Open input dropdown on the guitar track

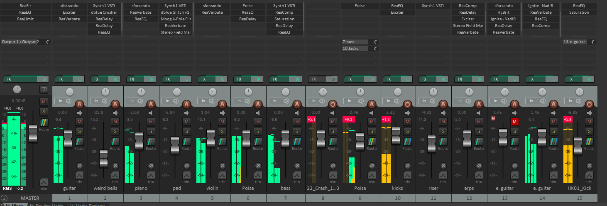click(63, 101)
